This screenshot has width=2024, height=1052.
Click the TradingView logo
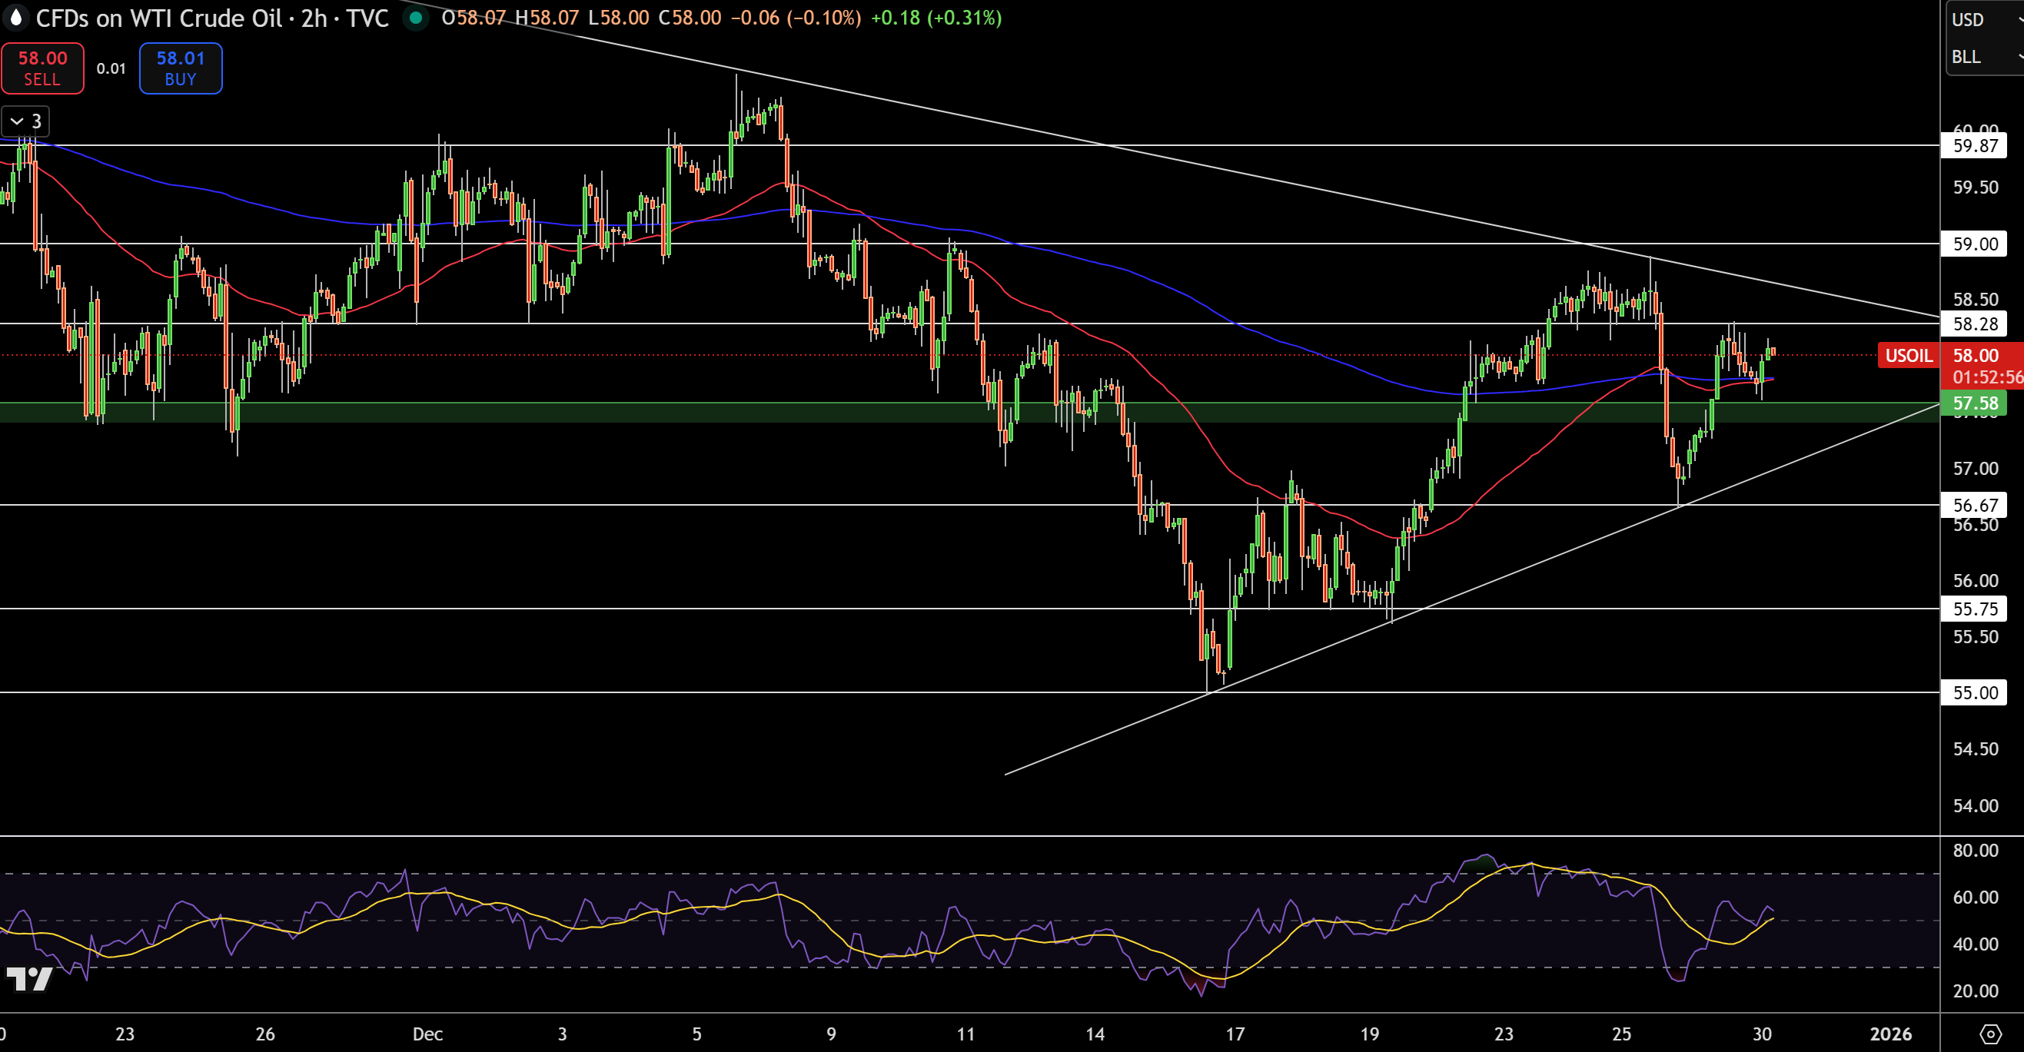[x=29, y=979]
